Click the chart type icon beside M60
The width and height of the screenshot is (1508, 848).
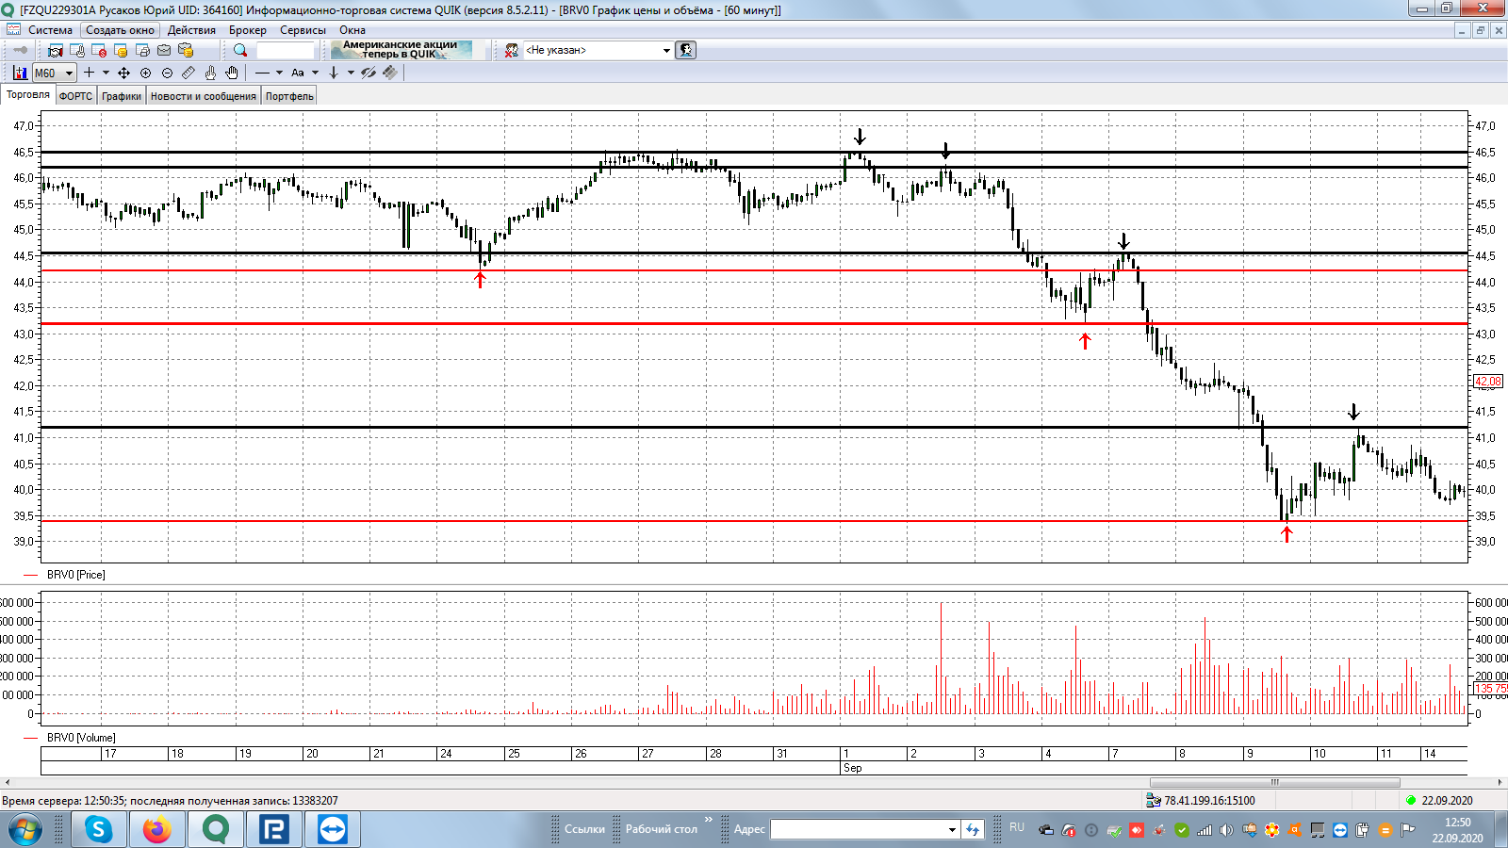[x=21, y=73]
